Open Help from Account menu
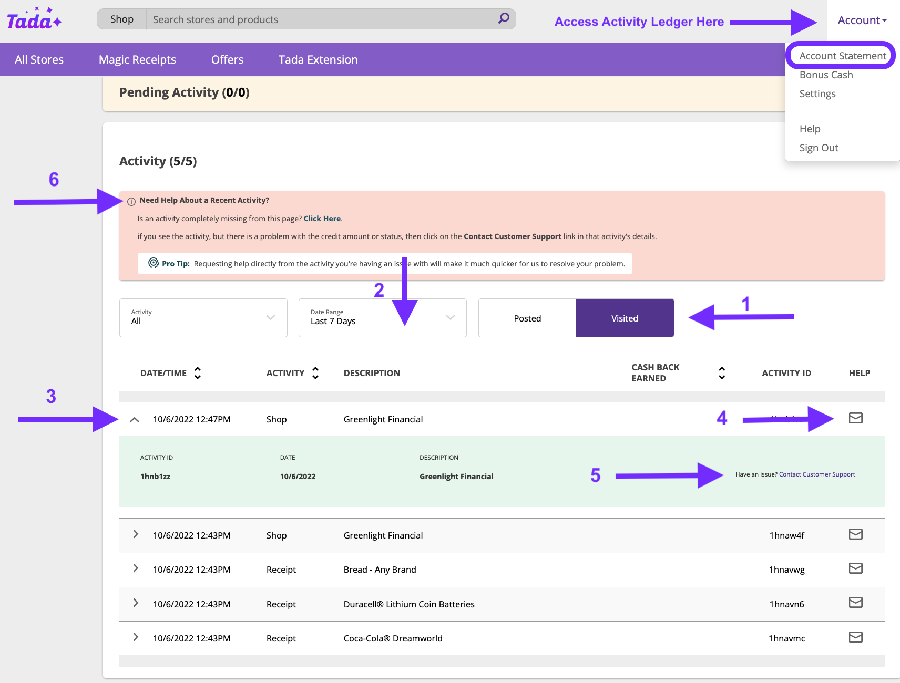 [x=810, y=129]
